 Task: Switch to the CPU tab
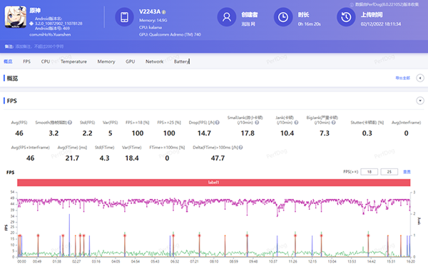pos(46,61)
